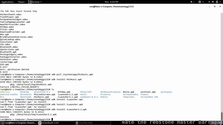Click 'NetBeansProjects' directory in ls output
The width and height of the screenshot is (223, 125).
tap(110, 92)
